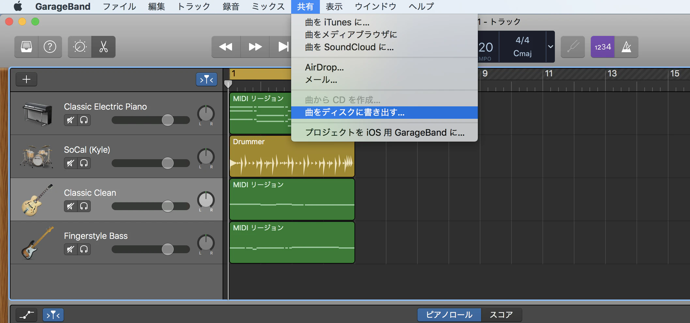Toggle the 1234 Count-in button
The width and height of the screenshot is (690, 323).
click(x=603, y=47)
